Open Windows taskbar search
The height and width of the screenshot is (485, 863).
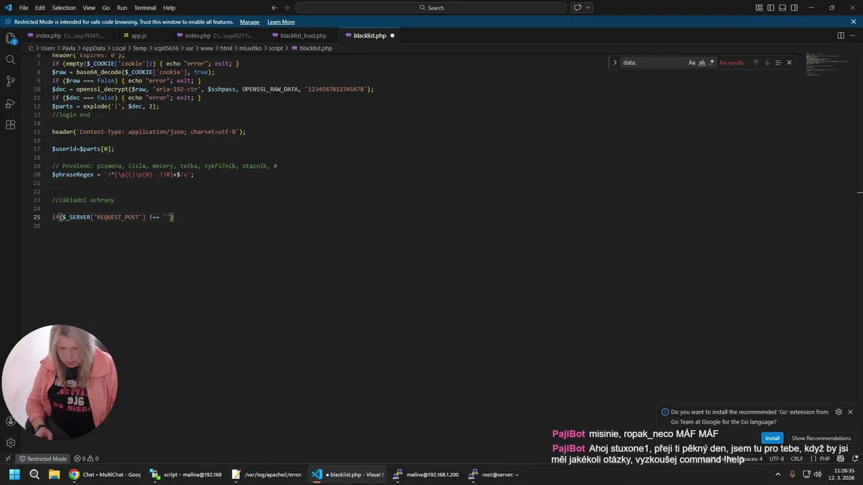(34, 474)
